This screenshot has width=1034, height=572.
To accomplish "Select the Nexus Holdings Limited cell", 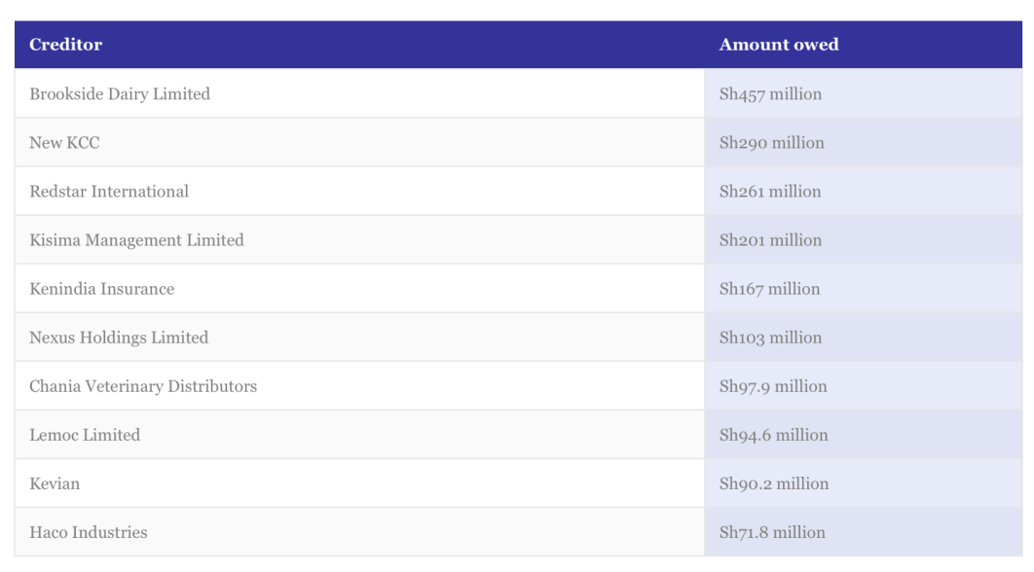I will pos(359,338).
